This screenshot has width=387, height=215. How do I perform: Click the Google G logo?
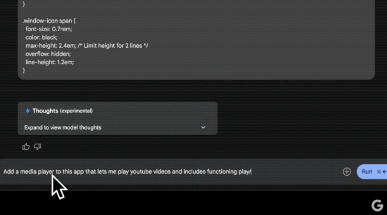coord(378,206)
